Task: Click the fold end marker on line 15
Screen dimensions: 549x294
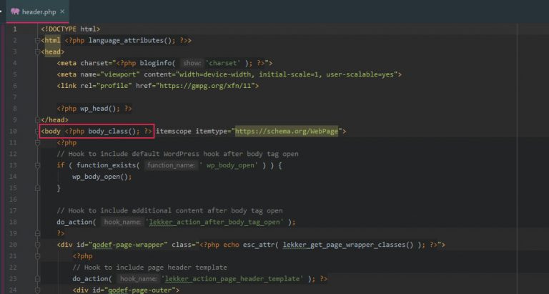Action: pos(37,188)
